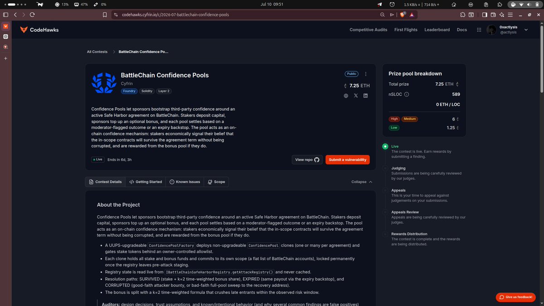Open the browser extensions puzzle icon
Viewport: 544px width, 306px height.
462,15
